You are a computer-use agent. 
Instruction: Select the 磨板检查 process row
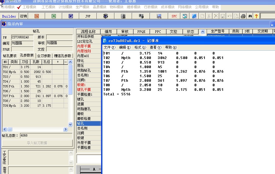89,118
